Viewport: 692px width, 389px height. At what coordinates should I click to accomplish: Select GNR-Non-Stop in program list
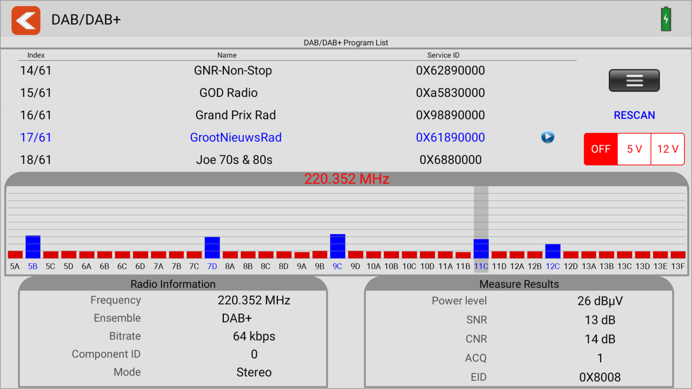click(x=233, y=71)
